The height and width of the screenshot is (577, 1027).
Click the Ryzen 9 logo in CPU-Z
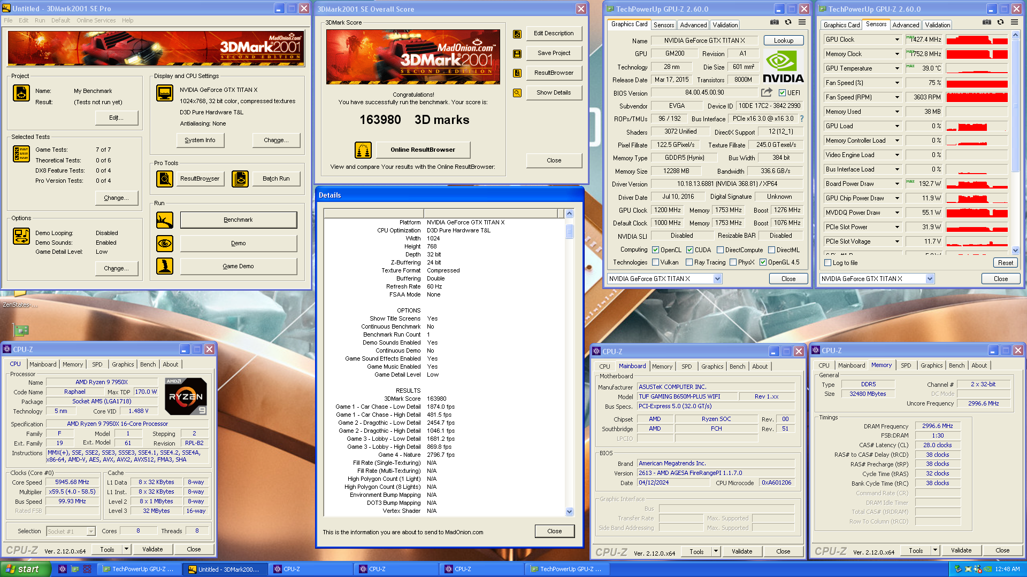pyautogui.click(x=186, y=396)
